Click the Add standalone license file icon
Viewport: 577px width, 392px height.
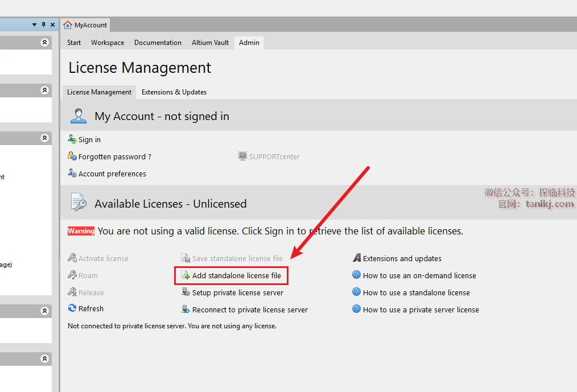coord(186,275)
